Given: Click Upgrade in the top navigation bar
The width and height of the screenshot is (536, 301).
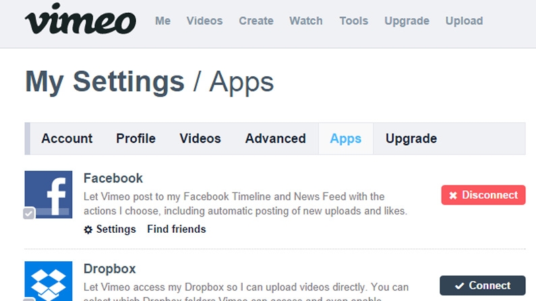Looking at the screenshot, I should click(407, 21).
